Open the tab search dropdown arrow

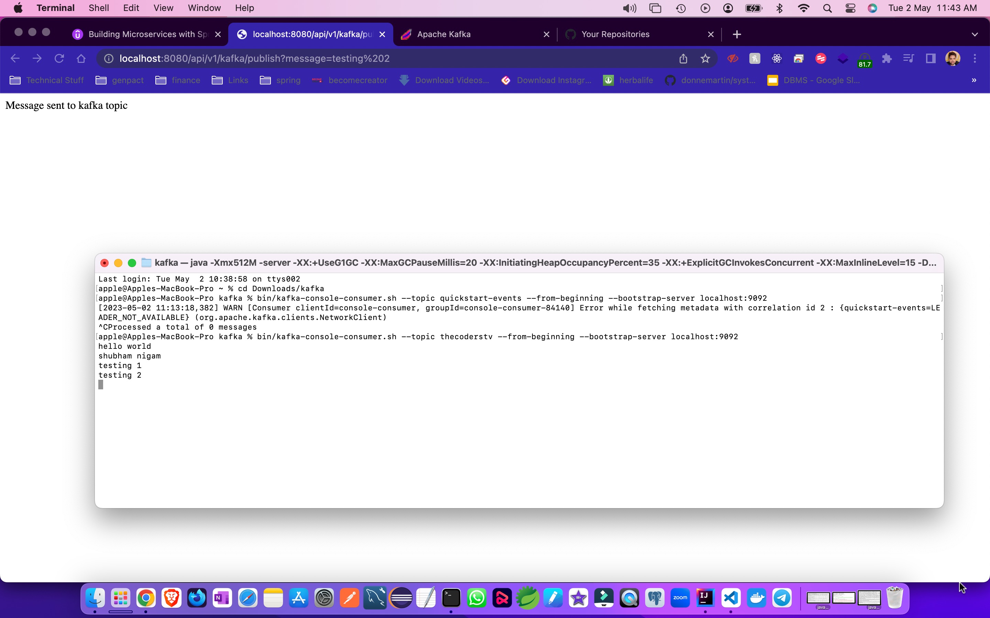coord(975,34)
